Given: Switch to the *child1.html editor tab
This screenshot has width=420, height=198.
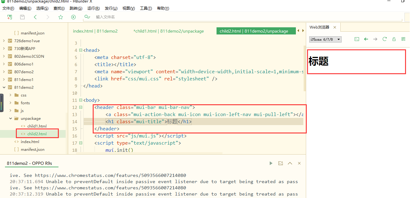Looking at the screenshot, I should coord(169,31).
